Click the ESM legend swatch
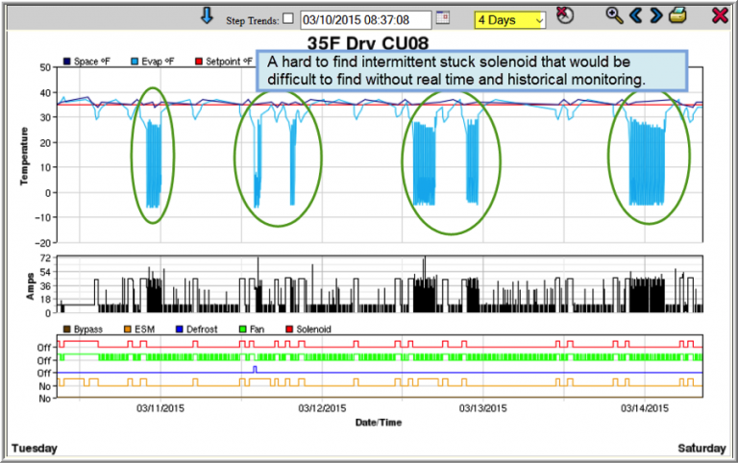The width and height of the screenshot is (738, 463). click(128, 329)
